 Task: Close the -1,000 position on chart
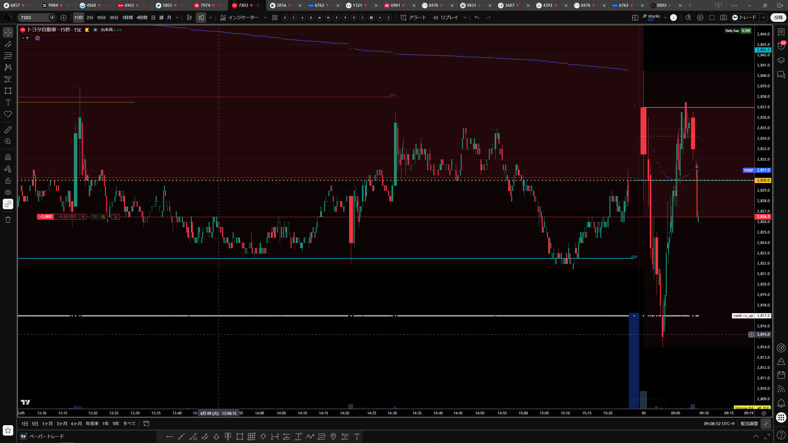[83, 217]
